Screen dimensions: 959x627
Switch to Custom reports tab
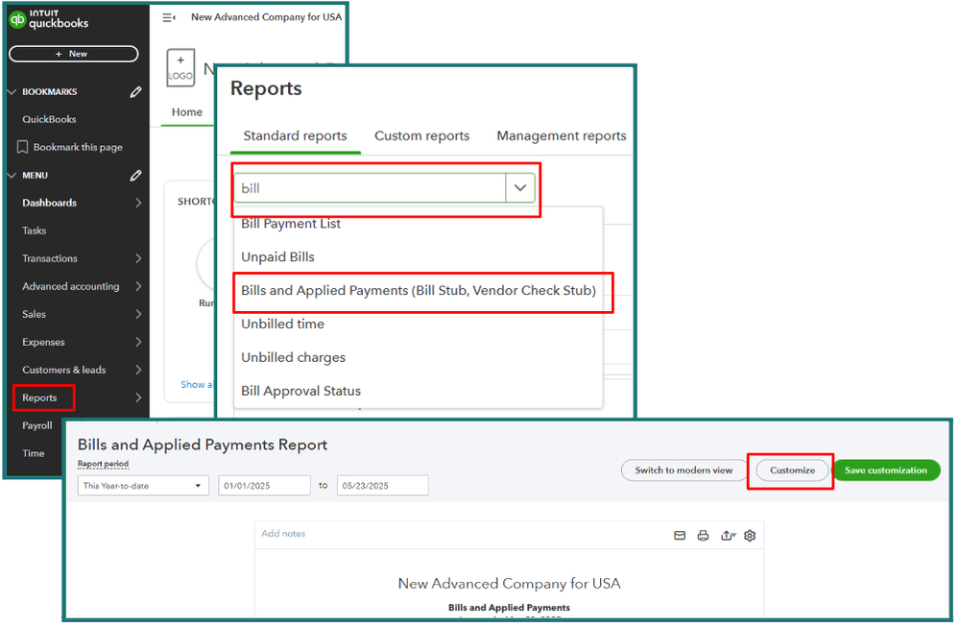click(x=422, y=135)
